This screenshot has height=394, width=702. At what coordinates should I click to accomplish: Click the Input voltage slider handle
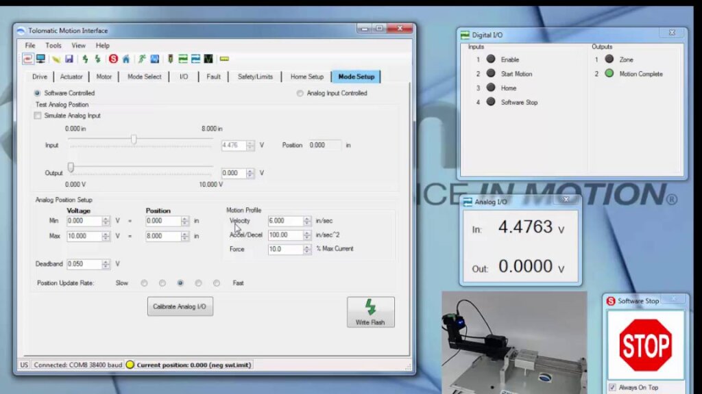coord(134,140)
